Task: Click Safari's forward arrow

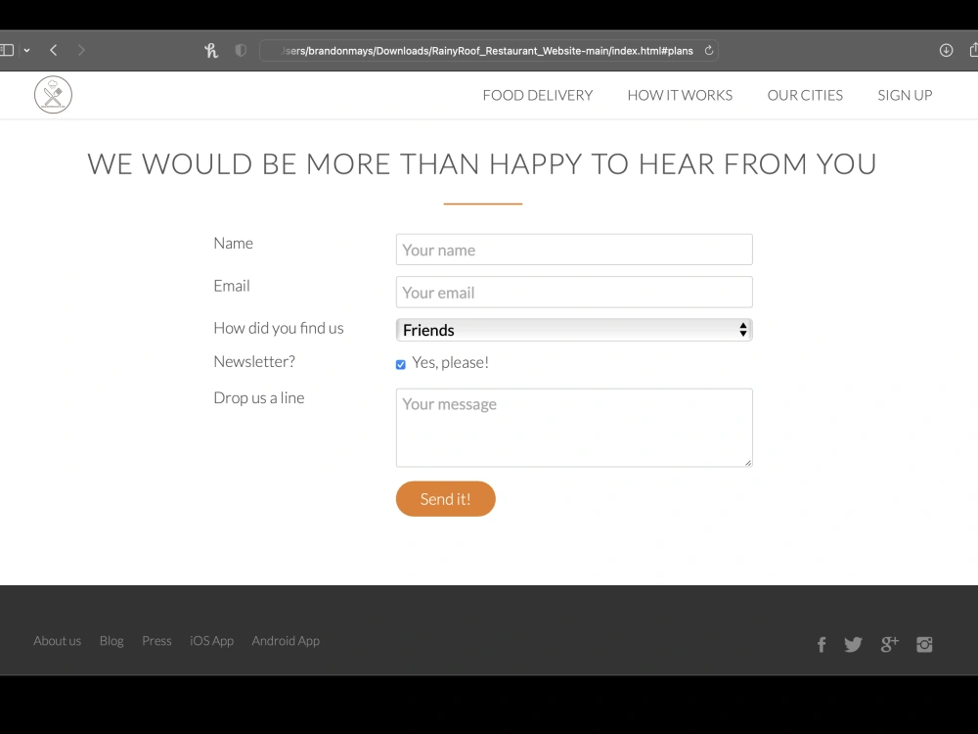Action: pyautogui.click(x=81, y=50)
